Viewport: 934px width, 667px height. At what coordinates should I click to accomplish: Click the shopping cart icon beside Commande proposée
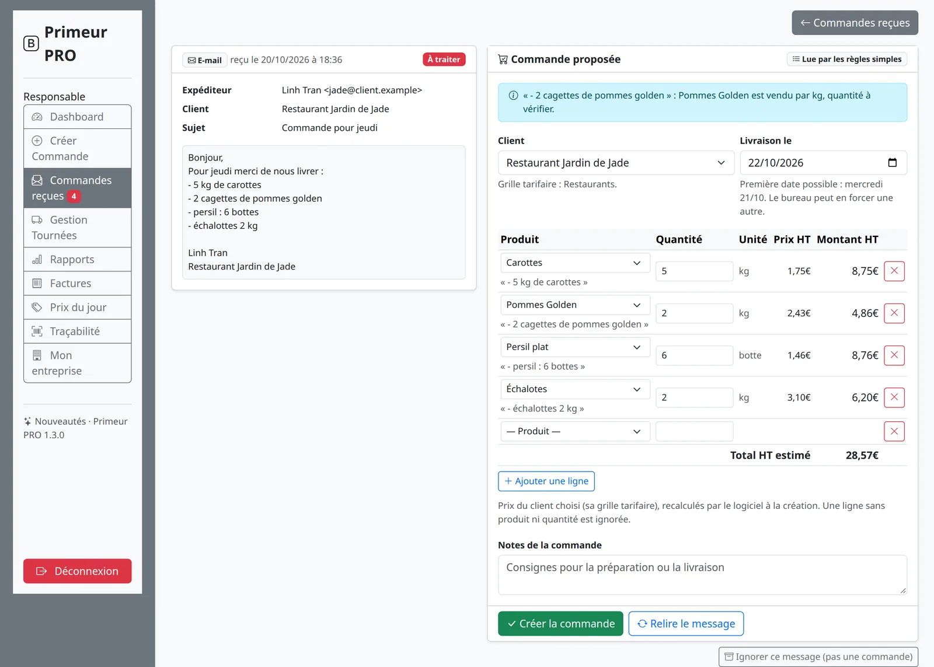pos(503,60)
